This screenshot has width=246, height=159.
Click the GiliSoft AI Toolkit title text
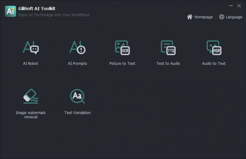(x=37, y=8)
